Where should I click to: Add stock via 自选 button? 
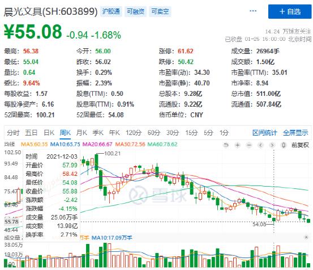pyautogui.click(x=290, y=11)
